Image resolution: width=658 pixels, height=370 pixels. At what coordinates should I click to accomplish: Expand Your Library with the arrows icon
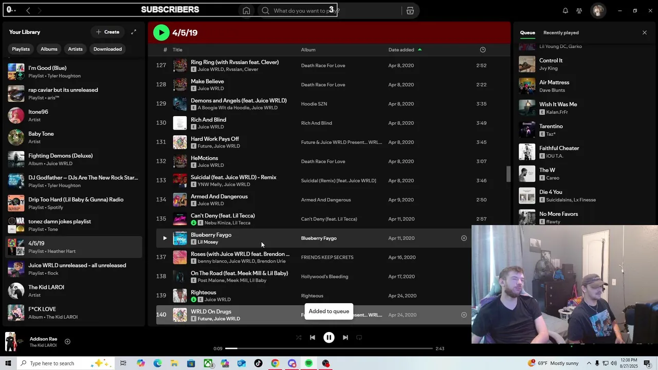(134, 32)
